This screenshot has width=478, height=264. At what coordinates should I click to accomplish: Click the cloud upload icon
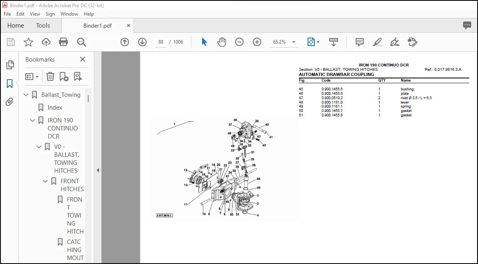[46, 42]
